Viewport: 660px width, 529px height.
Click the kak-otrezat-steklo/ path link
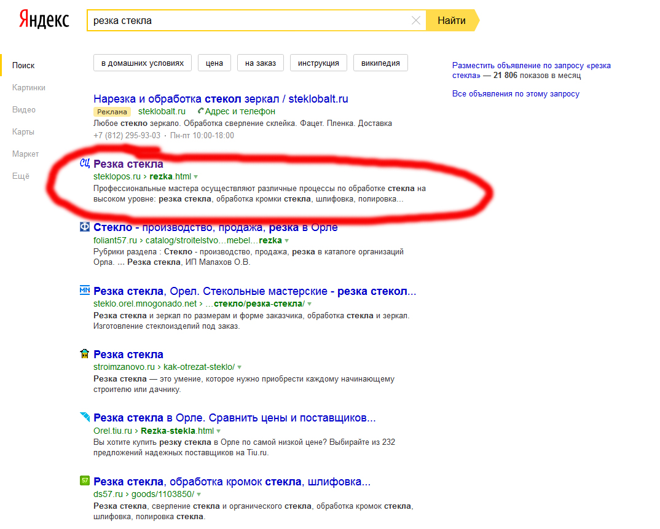[199, 367]
